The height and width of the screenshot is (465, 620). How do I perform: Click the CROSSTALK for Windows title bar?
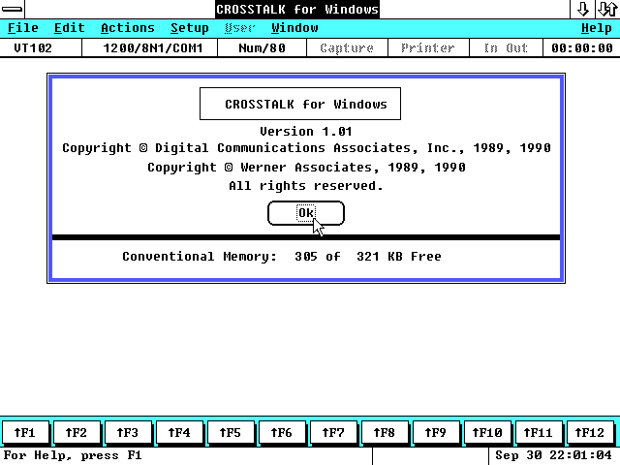[x=297, y=9]
